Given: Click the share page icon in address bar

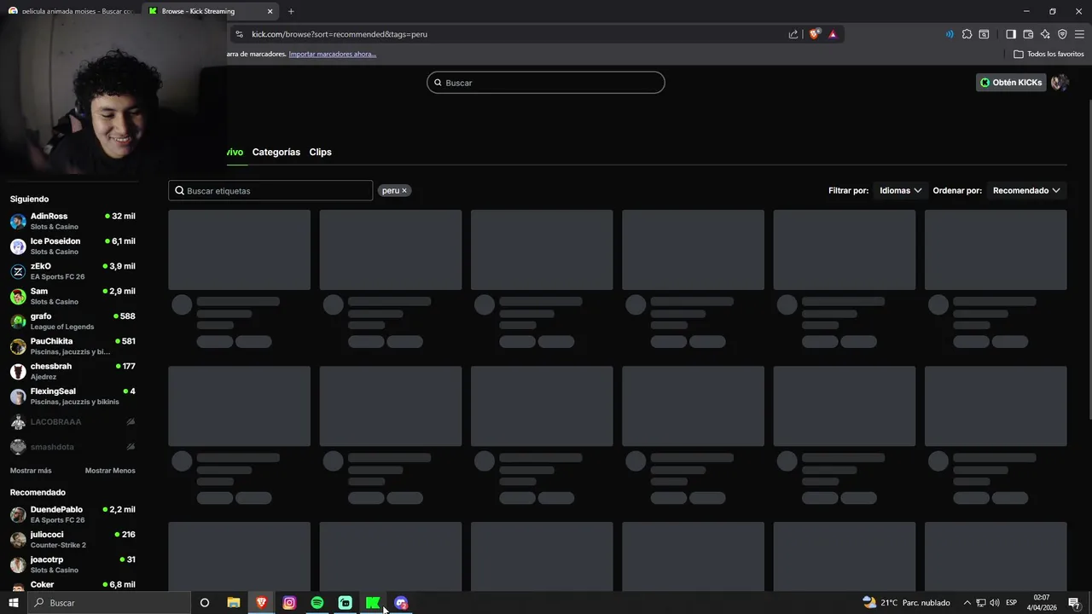Looking at the screenshot, I should (x=793, y=34).
